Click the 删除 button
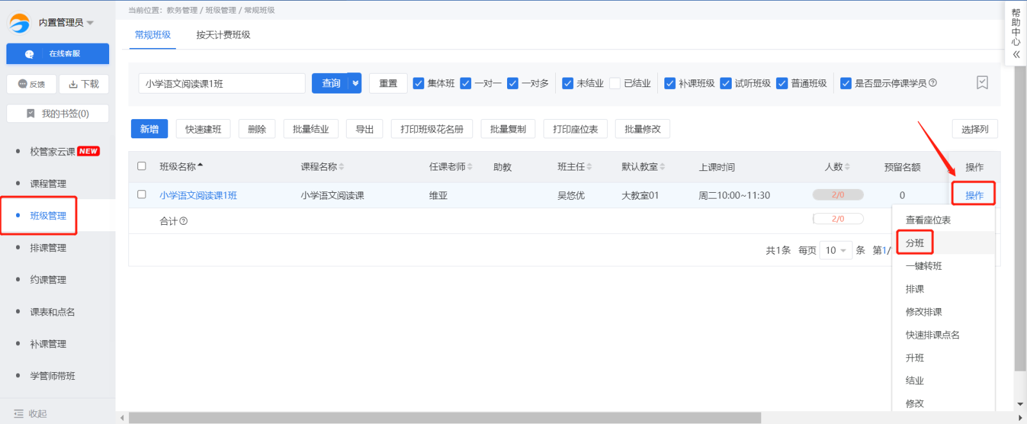The image size is (1027, 424). [x=257, y=129]
